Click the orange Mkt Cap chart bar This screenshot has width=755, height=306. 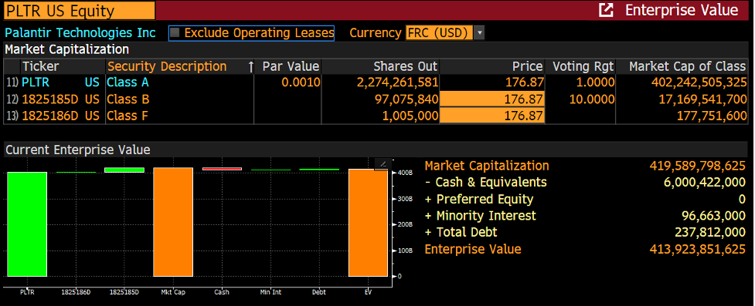tap(173, 222)
